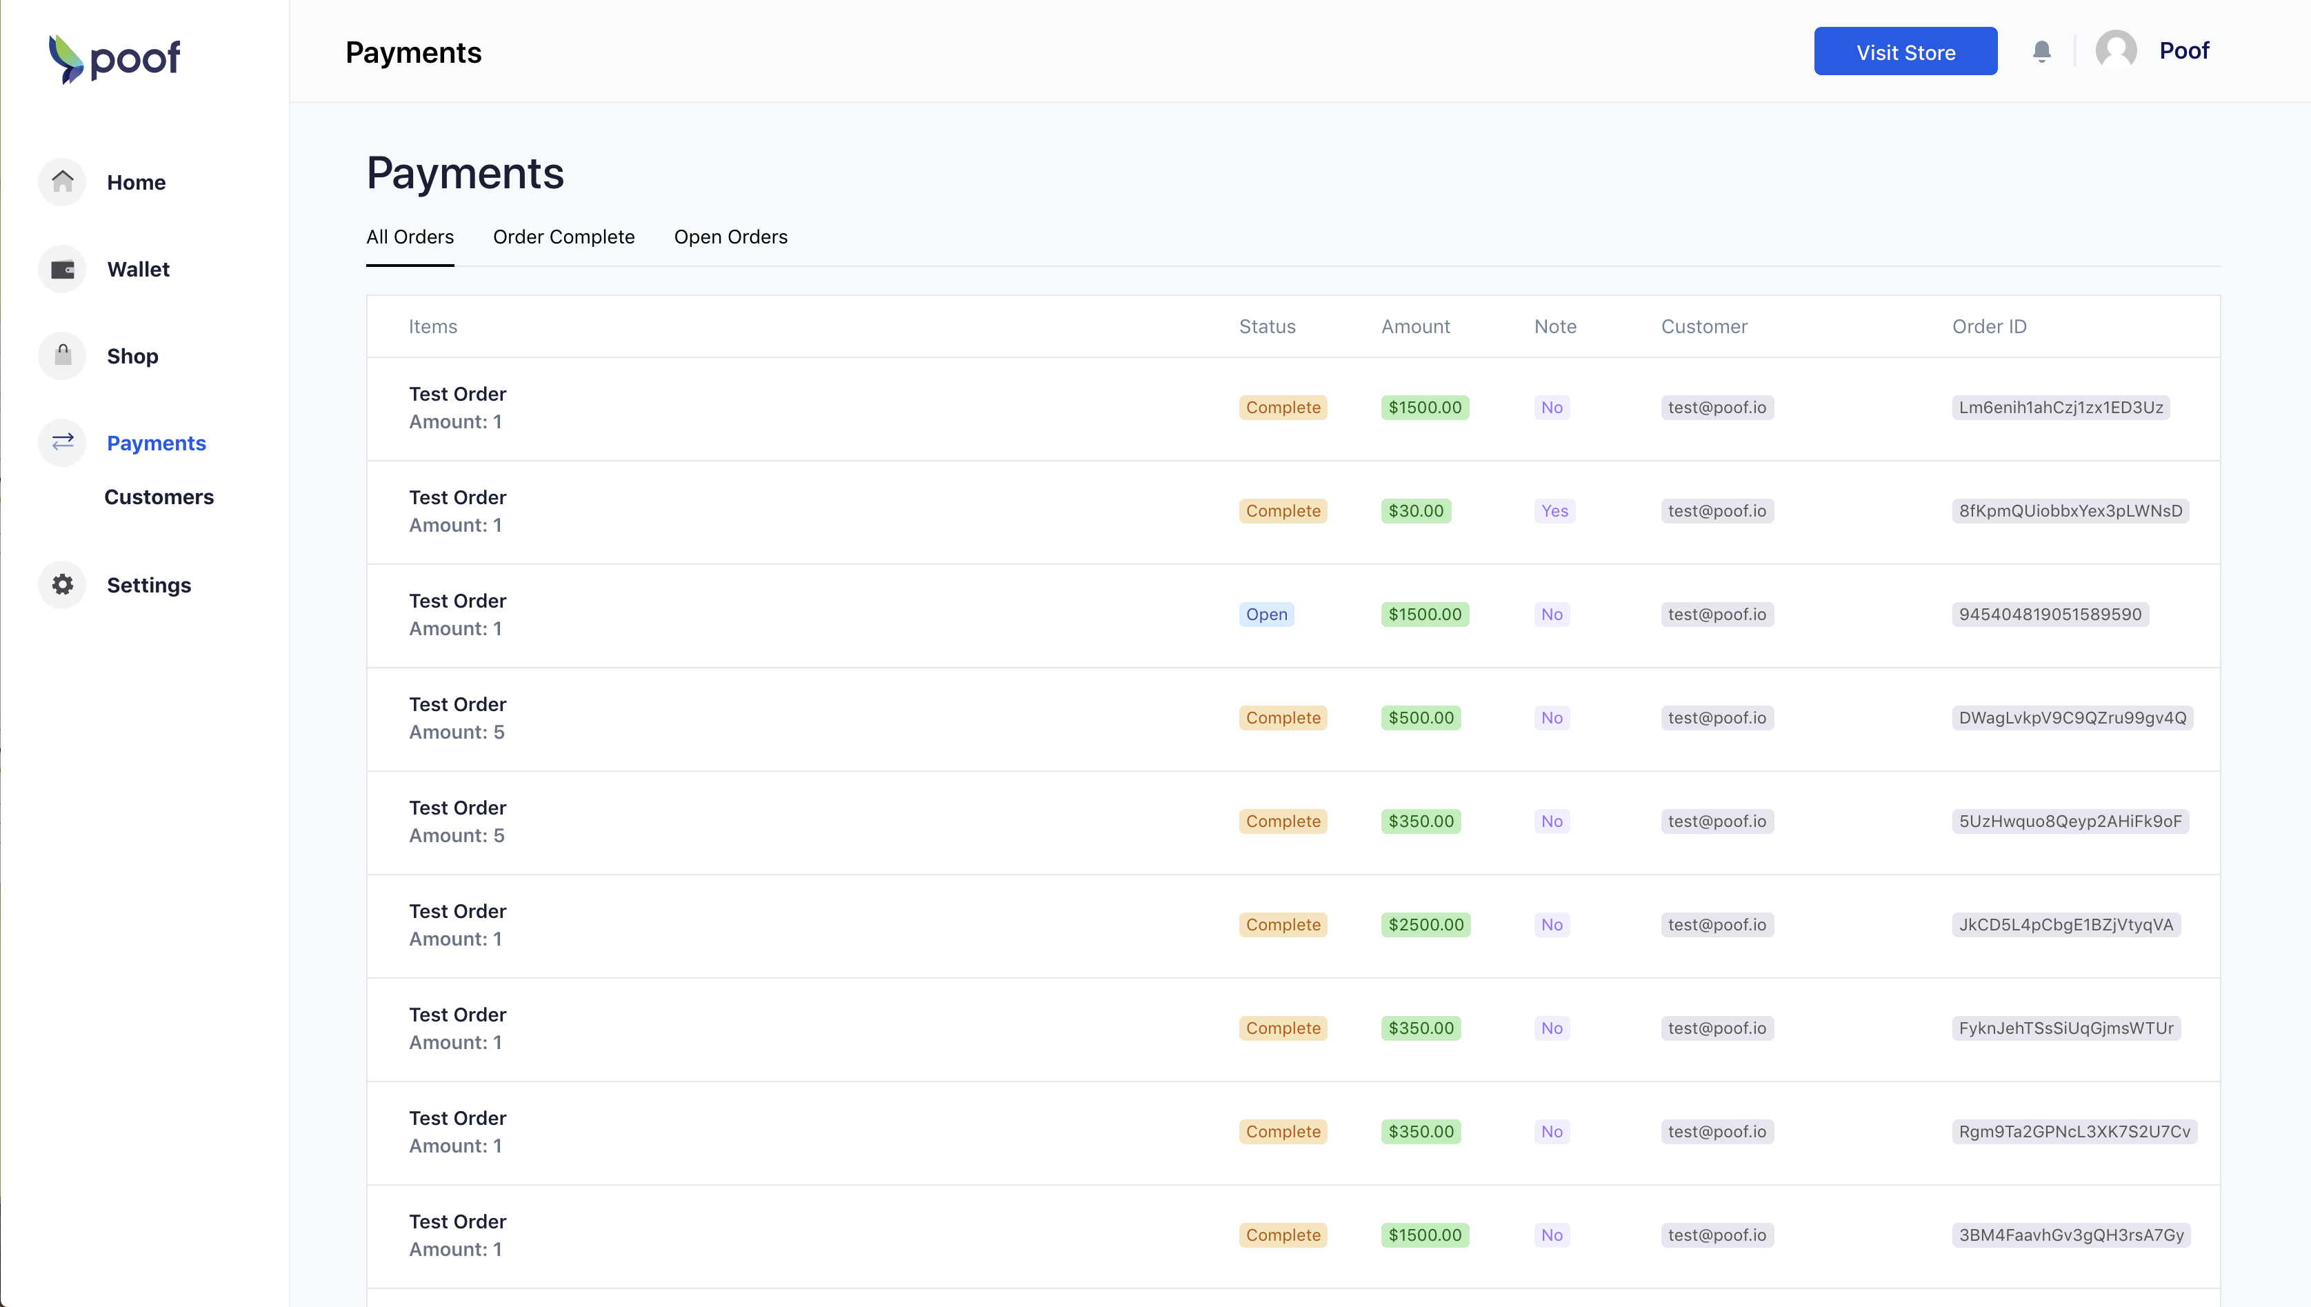
Task: Click the Poof account name
Action: coord(2183,51)
